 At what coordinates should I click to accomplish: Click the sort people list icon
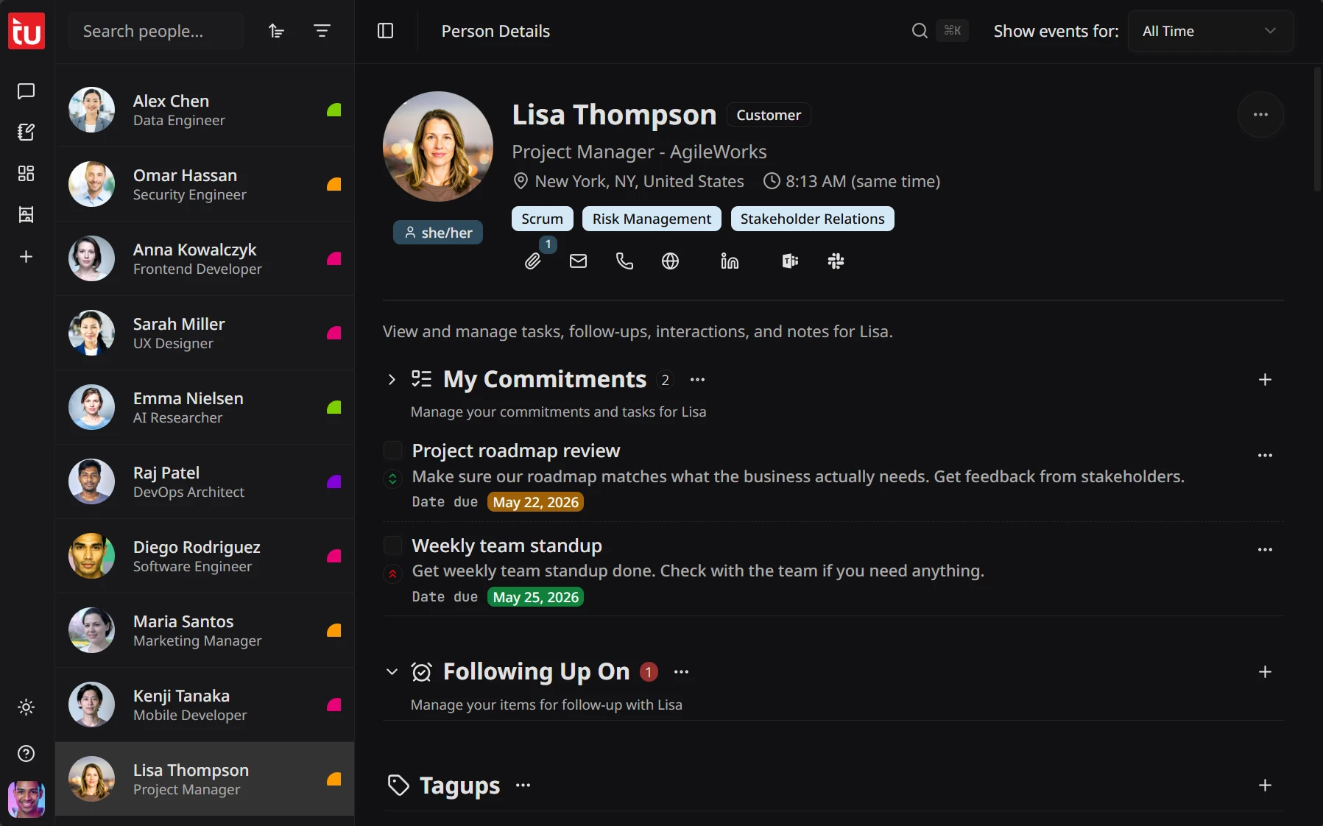[276, 31]
